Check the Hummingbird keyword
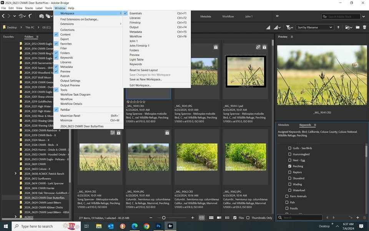Screen dimensions: 369x231 pyautogui.click(x=290, y=154)
